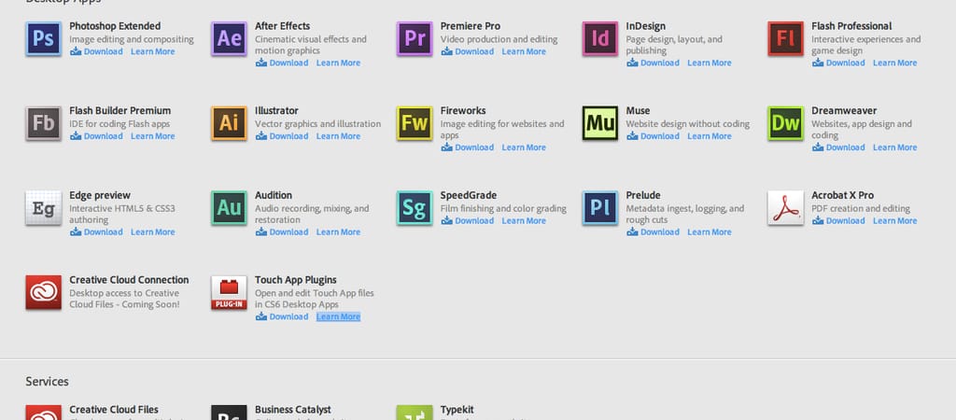Choose the Flash Professional Fl icon
Viewport: 956px width, 420px height.
[785, 38]
